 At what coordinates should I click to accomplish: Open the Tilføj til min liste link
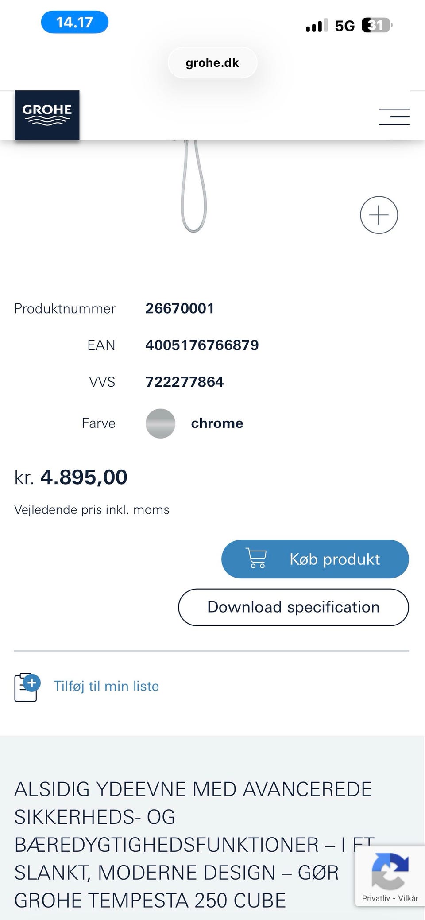coord(106,686)
